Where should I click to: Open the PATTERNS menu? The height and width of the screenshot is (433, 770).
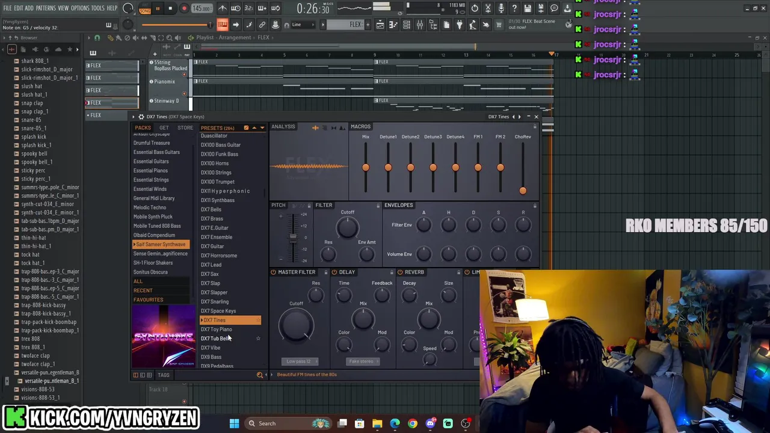click(46, 8)
